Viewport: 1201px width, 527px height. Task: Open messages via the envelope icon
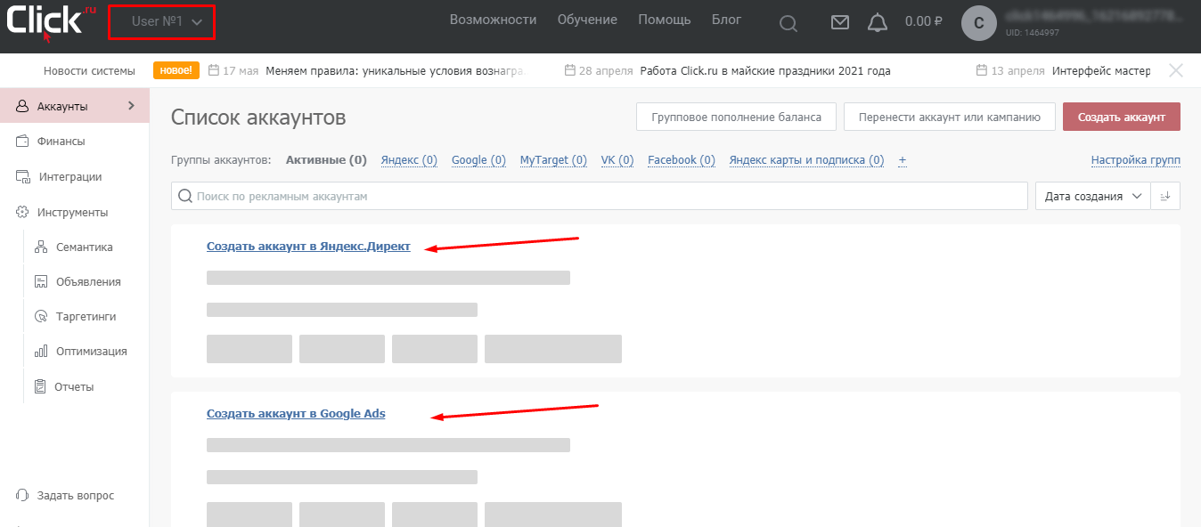[x=839, y=23]
